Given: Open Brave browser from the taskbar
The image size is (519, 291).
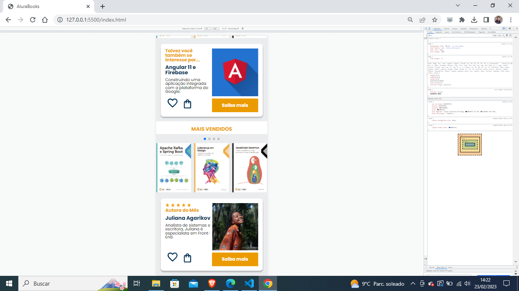Looking at the screenshot, I should [x=212, y=283].
